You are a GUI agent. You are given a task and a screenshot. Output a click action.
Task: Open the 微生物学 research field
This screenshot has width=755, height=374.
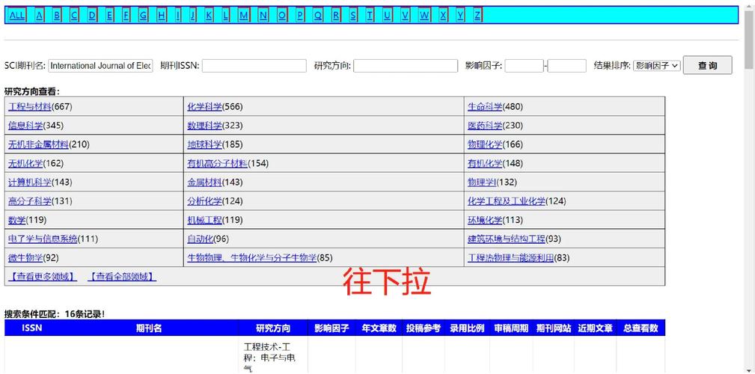(25, 258)
